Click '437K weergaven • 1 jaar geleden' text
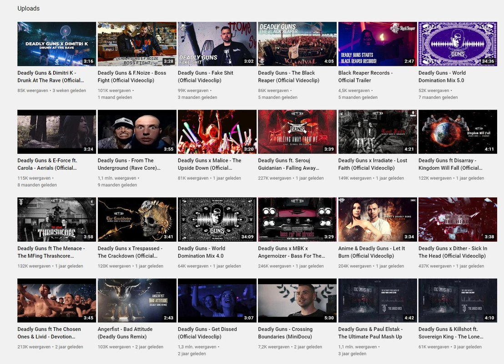Viewport: 504px width, 364px height. point(451,266)
